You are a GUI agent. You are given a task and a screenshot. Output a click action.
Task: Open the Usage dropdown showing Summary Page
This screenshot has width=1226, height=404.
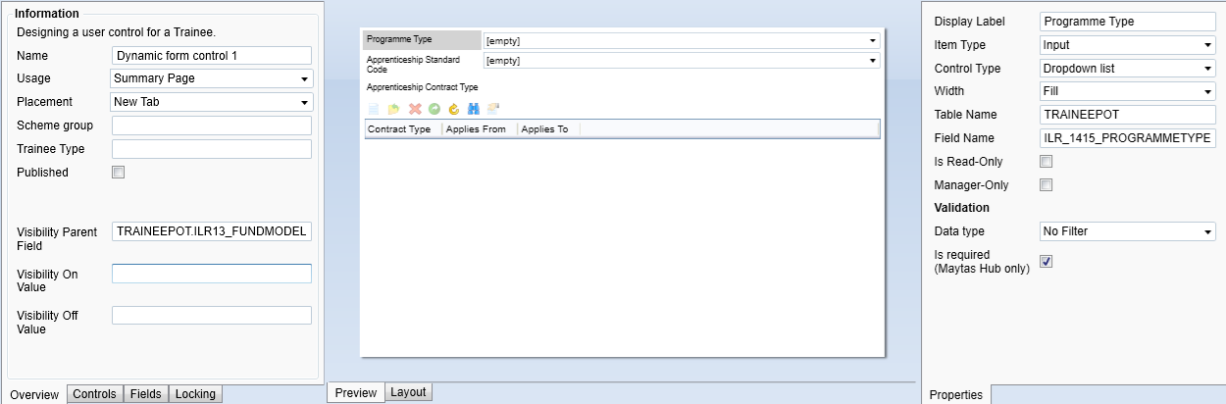point(212,78)
